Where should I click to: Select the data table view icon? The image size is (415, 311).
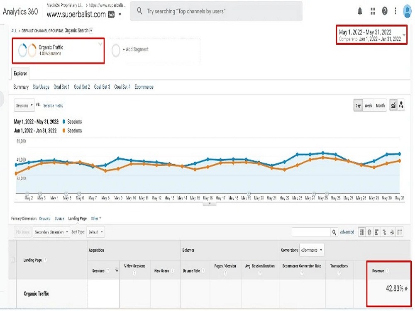coord(361,232)
